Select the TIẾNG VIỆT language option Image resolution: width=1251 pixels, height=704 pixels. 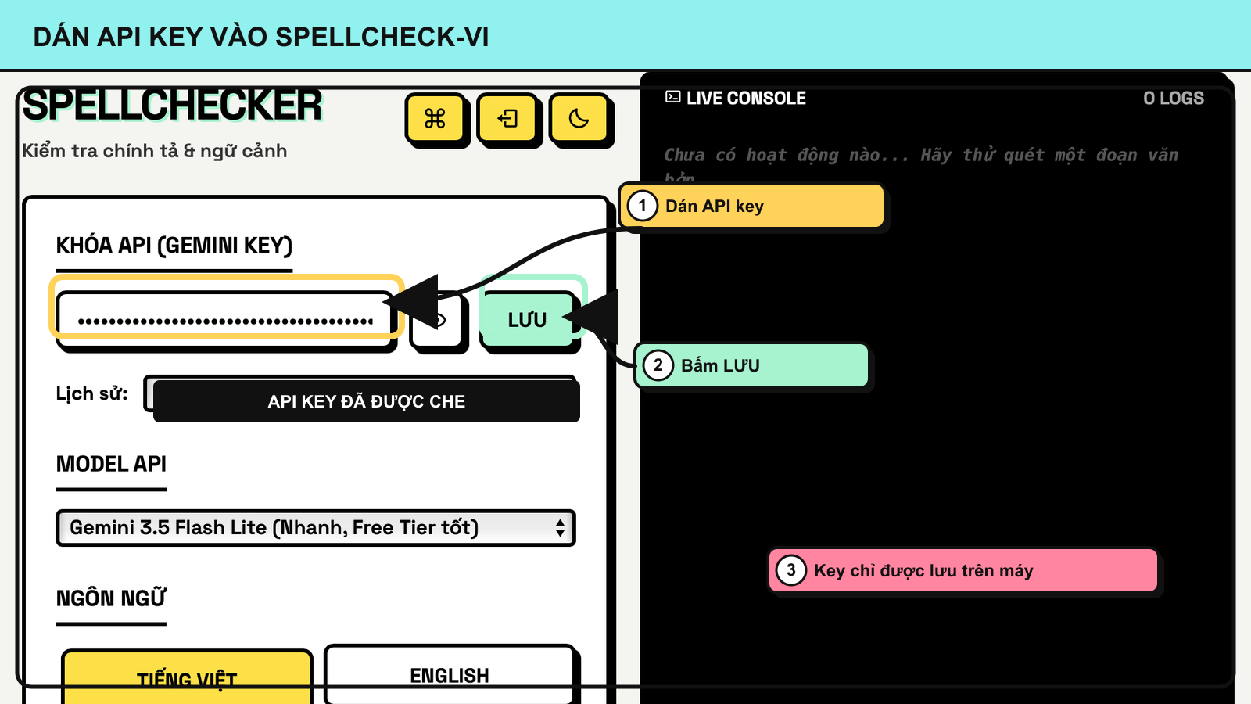tap(187, 677)
